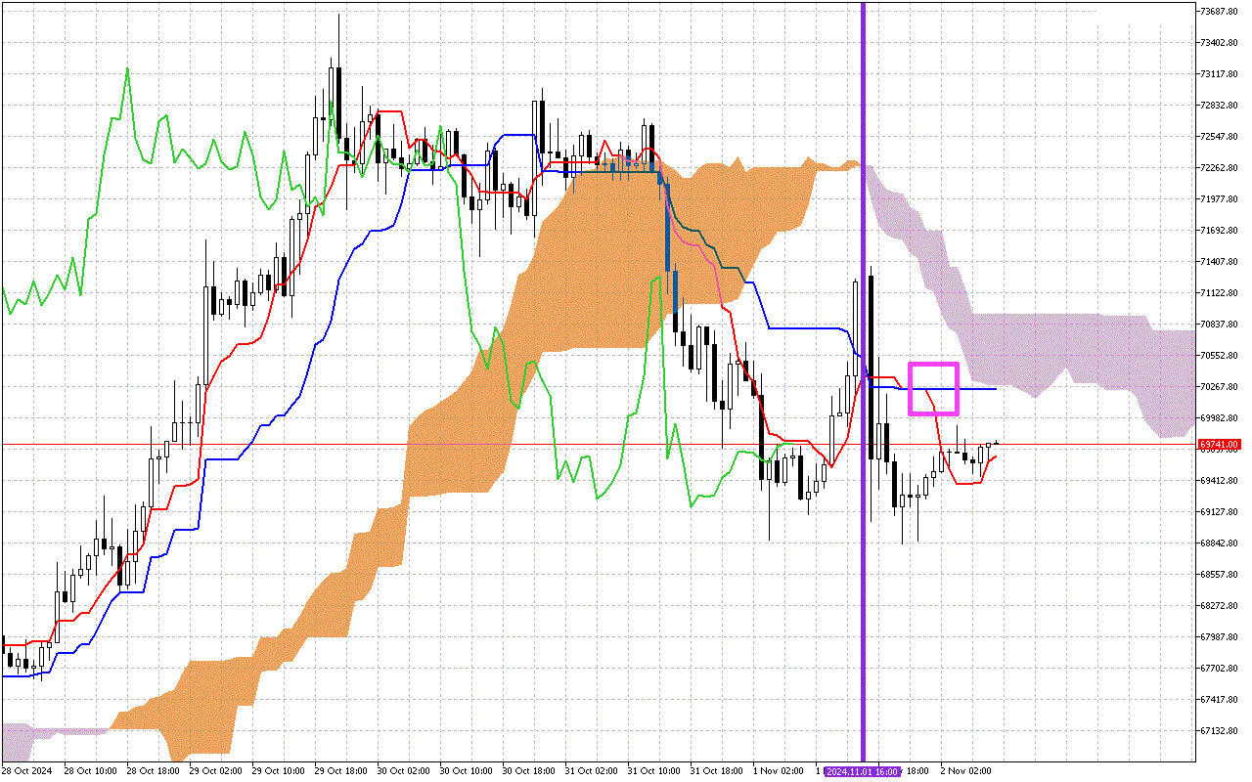Select the 29 Oct 18:00 time label
Image resolution: width=1252 pixels, height=782 pixels.
click(339, 771)
